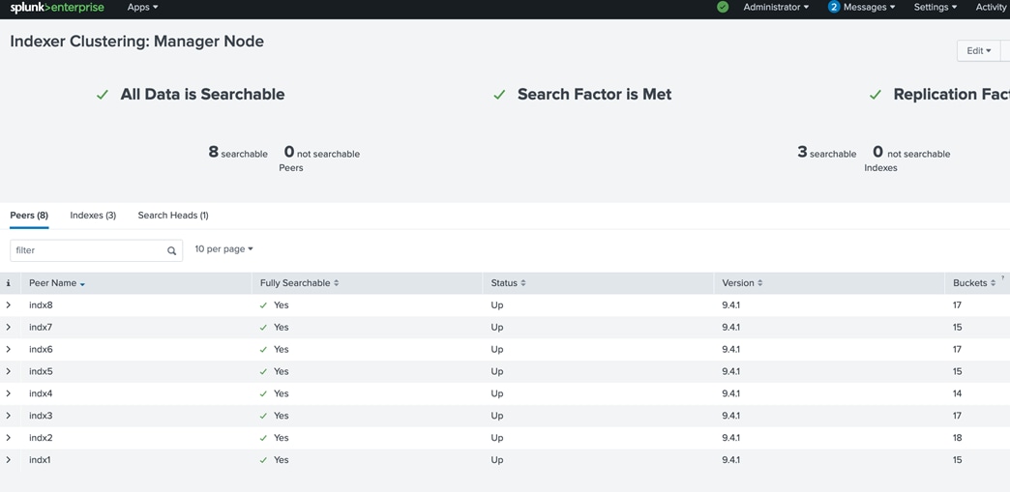Expand the indx6 row details
Screen dimensions: 1010x492
tap(8, 349)
